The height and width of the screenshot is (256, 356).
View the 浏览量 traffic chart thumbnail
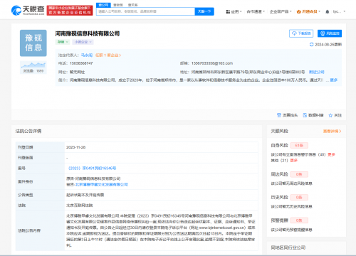coord(33,68)
